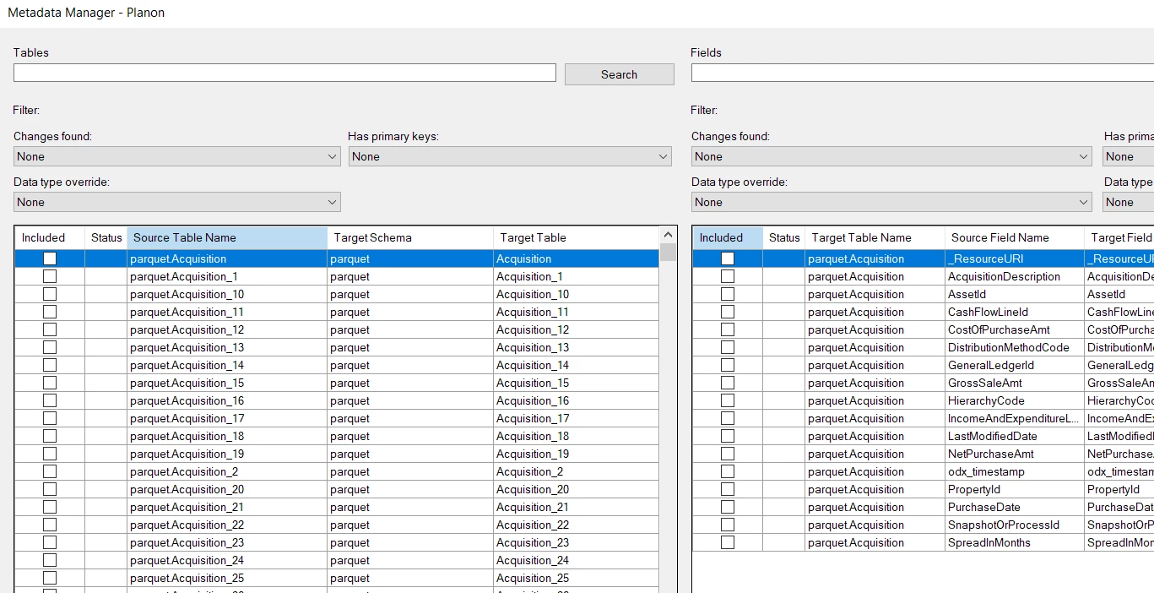Screen dimensions: 1154x593
Task: Open Tables 'Data type override' dropdown
Action: pyautogui.click(x=176, y=202)
